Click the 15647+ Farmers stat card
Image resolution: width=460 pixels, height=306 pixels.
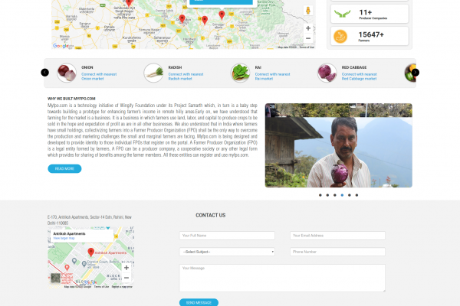[x=370, y=36]
